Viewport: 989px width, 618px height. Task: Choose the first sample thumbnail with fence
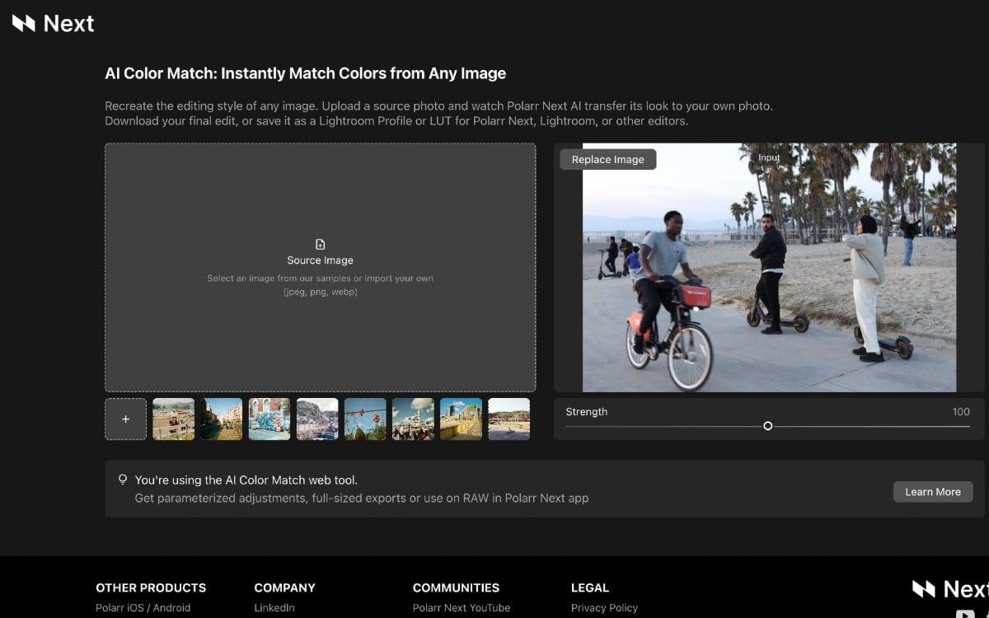point(174,419)
